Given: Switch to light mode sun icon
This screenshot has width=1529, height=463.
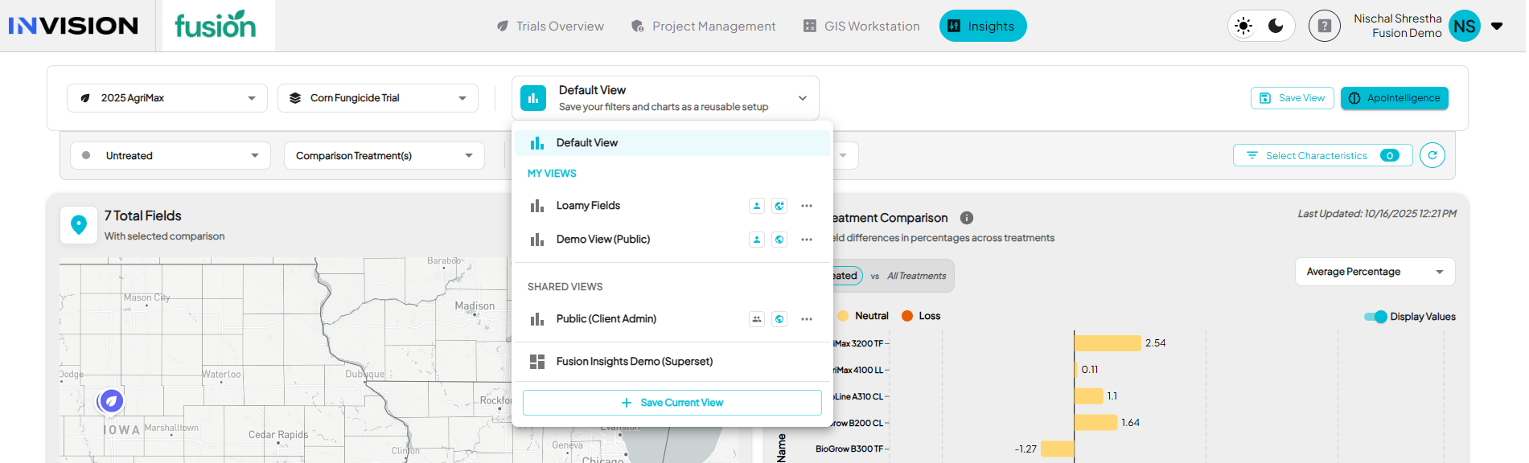Looking at the screenshot, I should [x=1243, y=26].
